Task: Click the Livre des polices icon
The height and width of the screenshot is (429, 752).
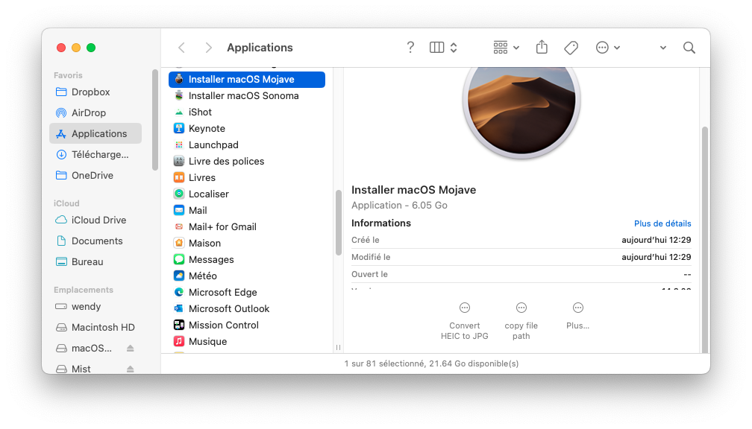Action: [x=179, y=161]
